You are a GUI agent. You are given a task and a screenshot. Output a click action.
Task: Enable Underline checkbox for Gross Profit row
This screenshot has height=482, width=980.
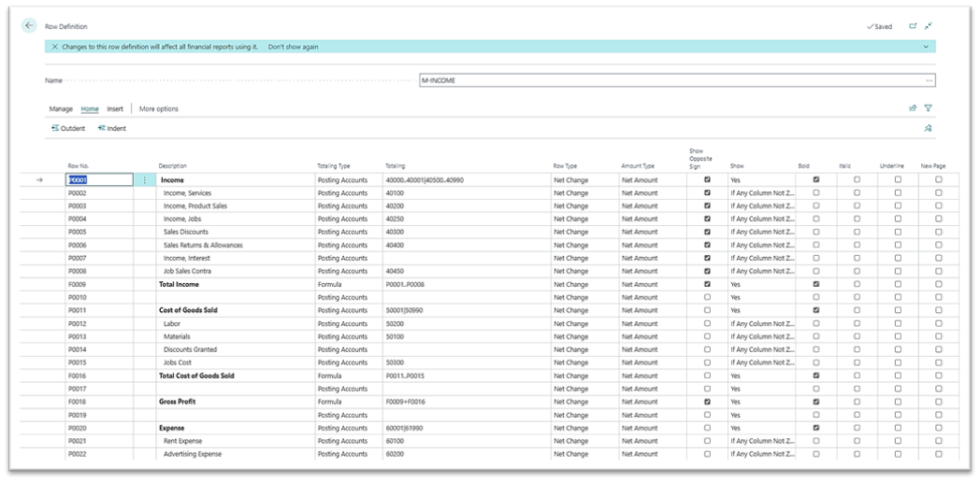coord(898,402)
